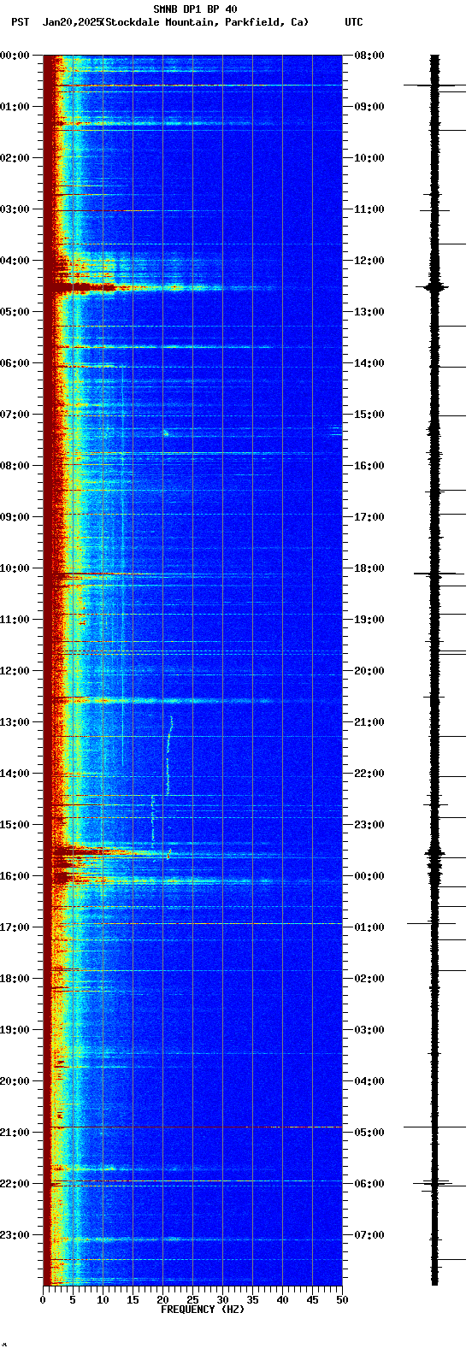
Task: Click frequency axis tick label "20"
Action: [x=162, y=1300]
